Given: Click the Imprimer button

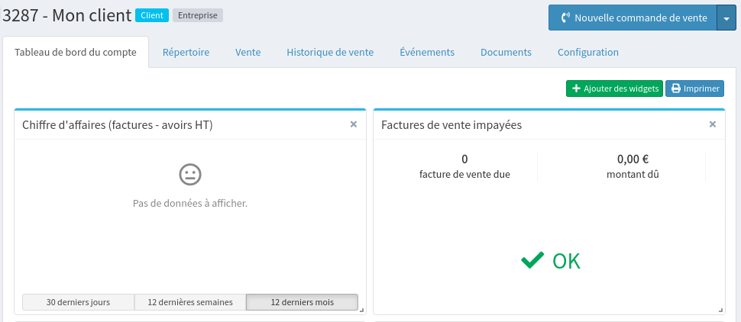Looking at the screenshot, I should pyautogui.click(x=694, y=89).
